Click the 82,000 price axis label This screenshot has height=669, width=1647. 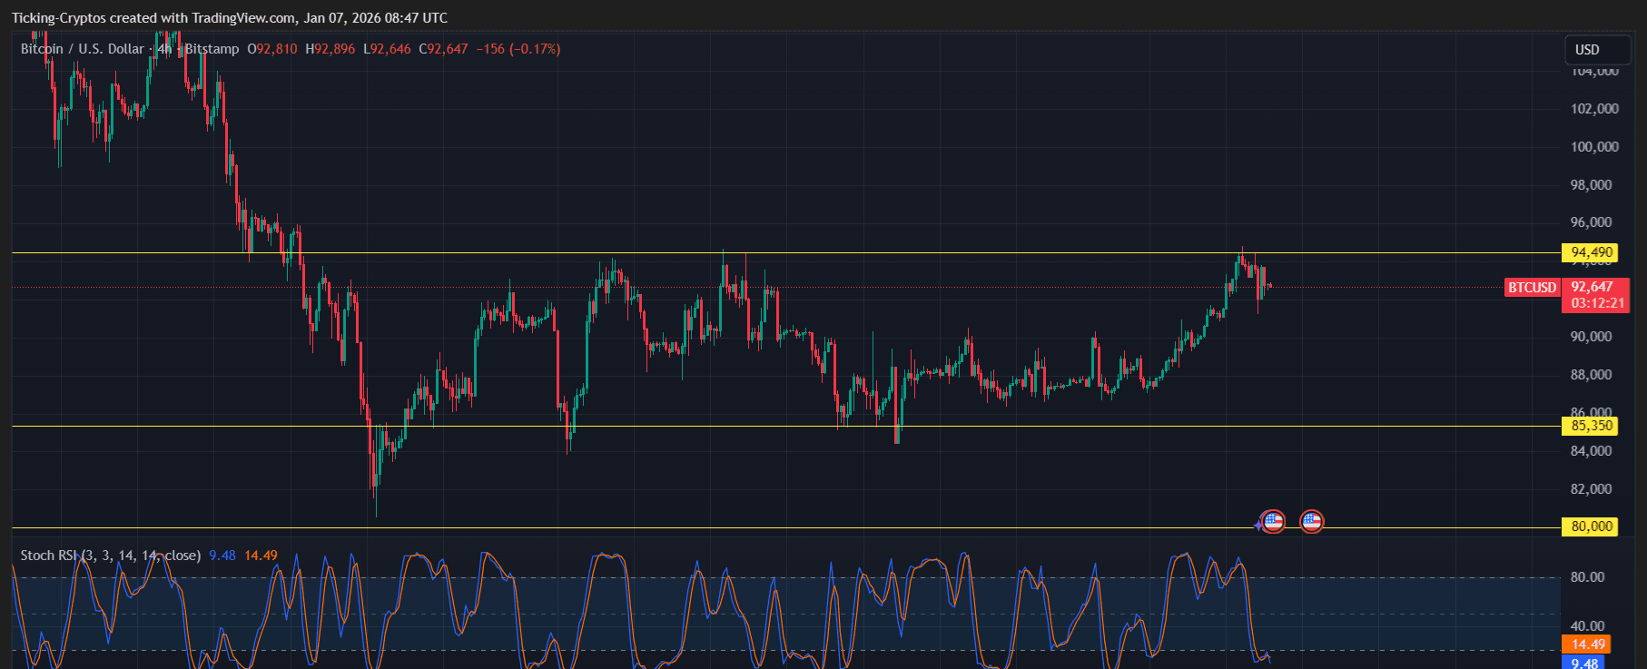(1592, 489)
